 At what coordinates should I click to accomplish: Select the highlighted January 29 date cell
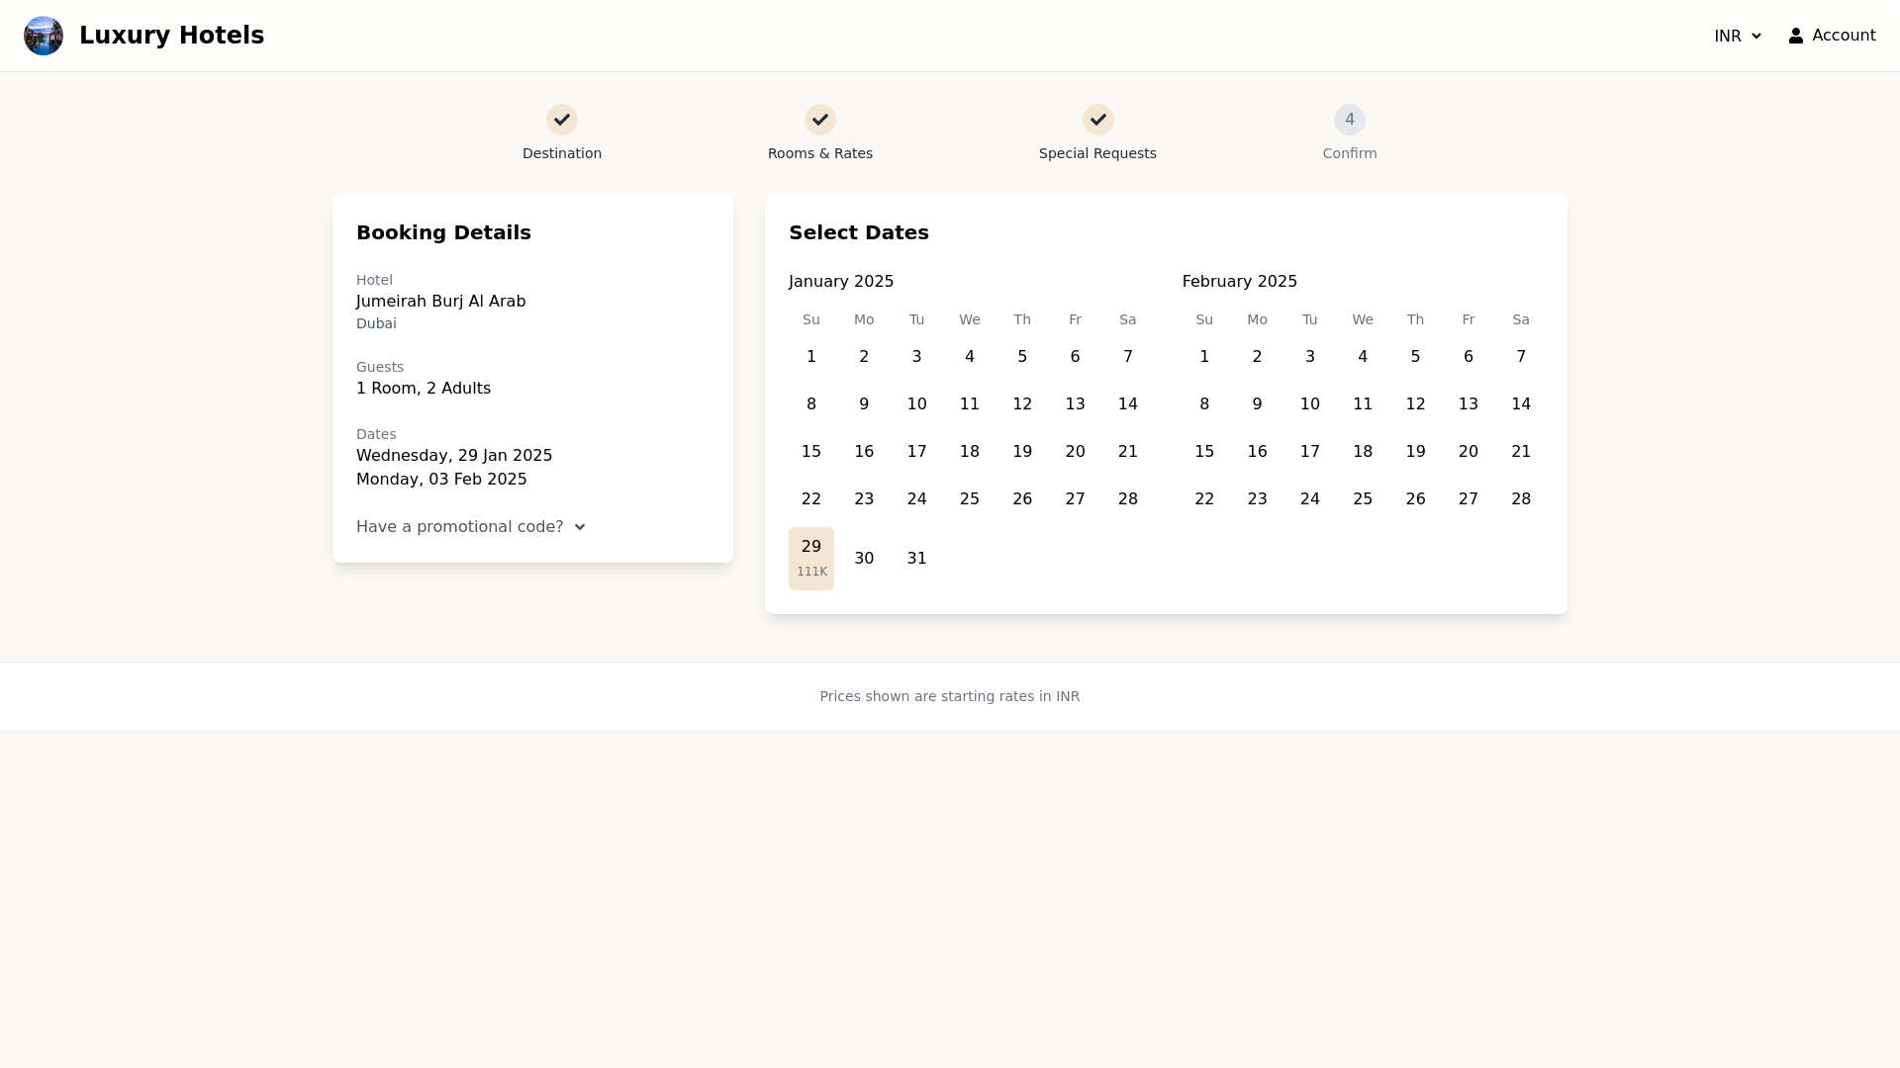click(x=811, y=558)
